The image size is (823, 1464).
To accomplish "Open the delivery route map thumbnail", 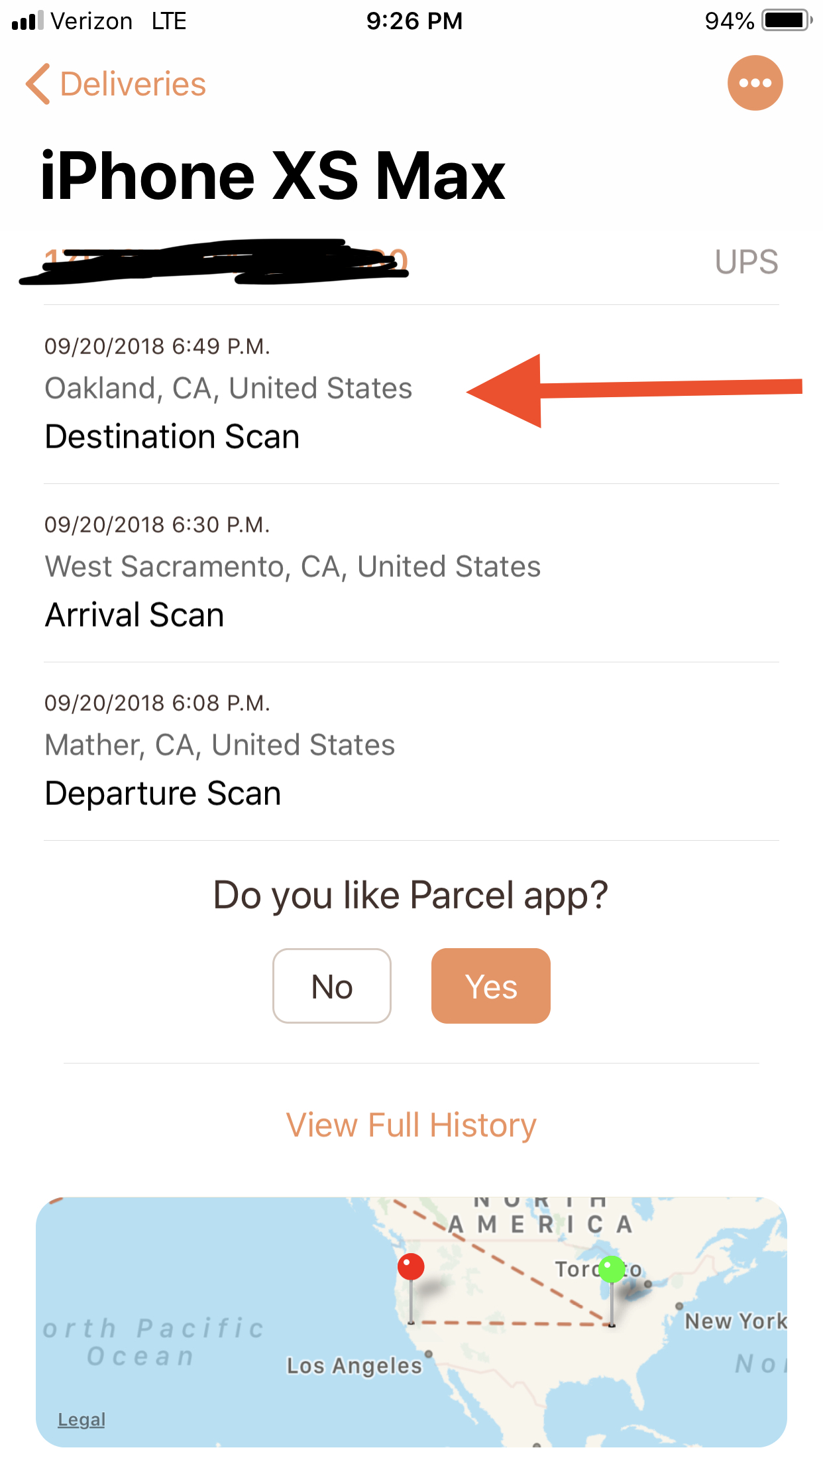I will click(x=411, y=1322).
